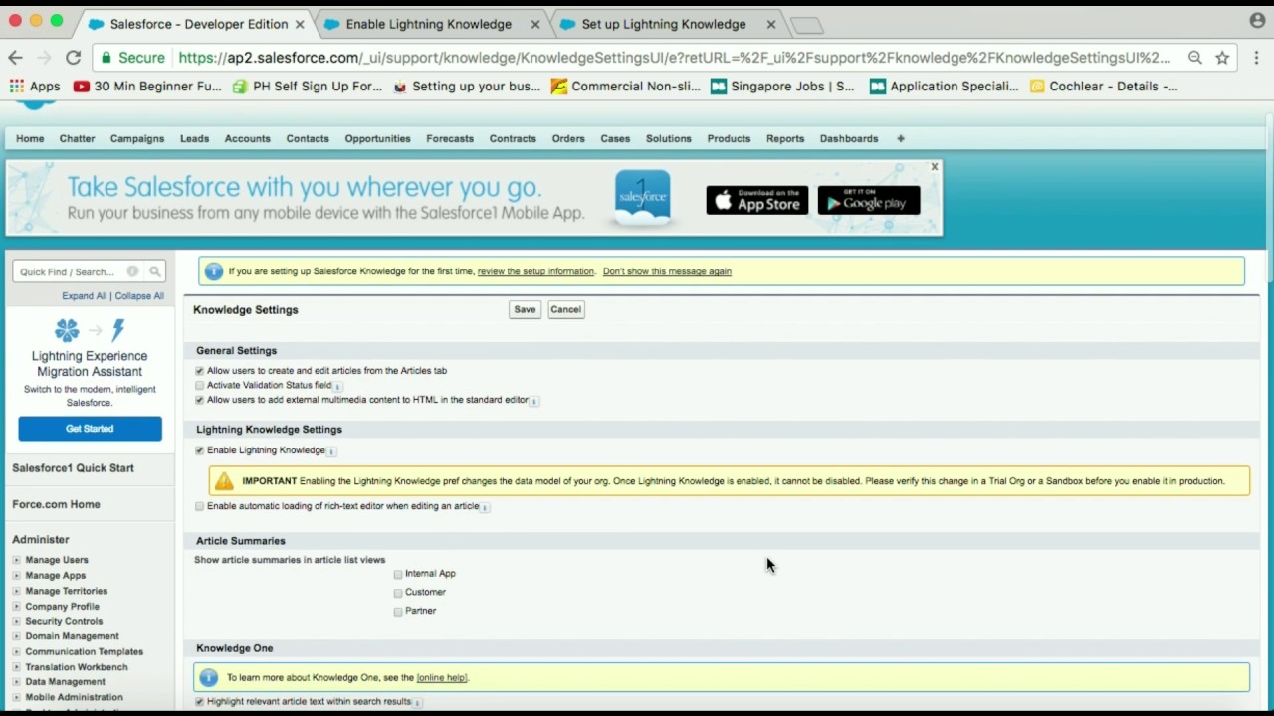1274x716 pixels.
Task: Add a tab with the plus icon
Action: click(901, 139)
